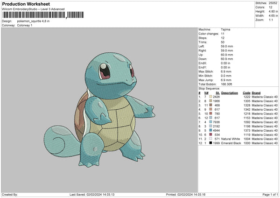280x198 pixels.
Task: Click the Emerald Black color swatch
Action: pos(211,142)
